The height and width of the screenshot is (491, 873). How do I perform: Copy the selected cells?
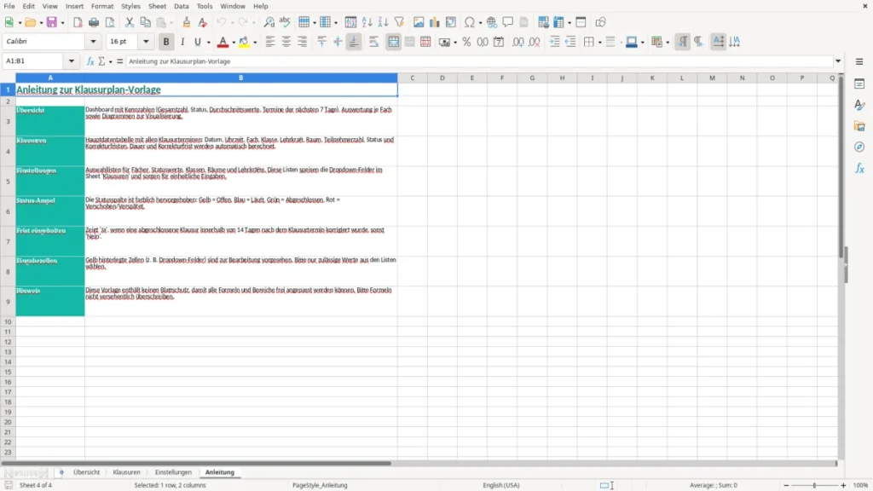(x=145, y=22)
